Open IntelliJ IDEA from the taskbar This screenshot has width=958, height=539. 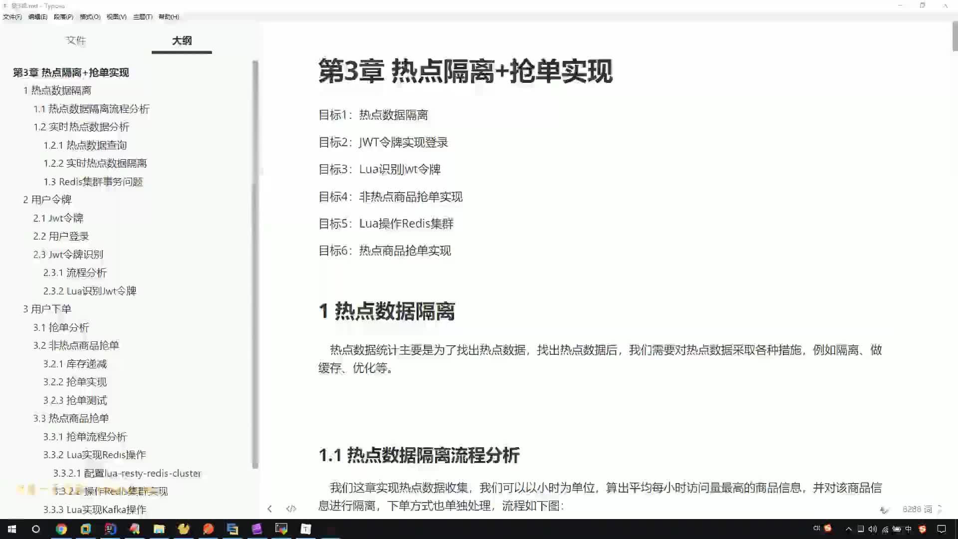tap(110, 529)
